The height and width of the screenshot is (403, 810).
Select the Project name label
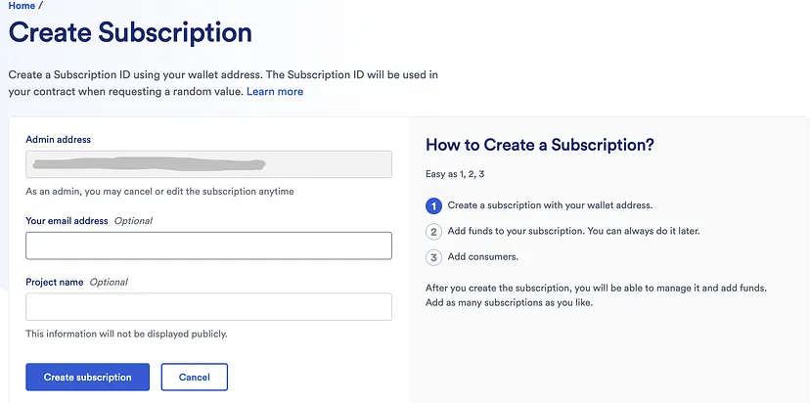(x=55, y=283)
